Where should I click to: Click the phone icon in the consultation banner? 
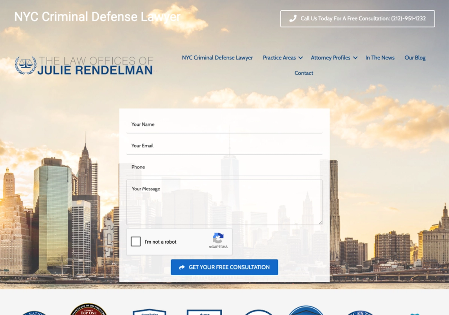pos(293,18)
